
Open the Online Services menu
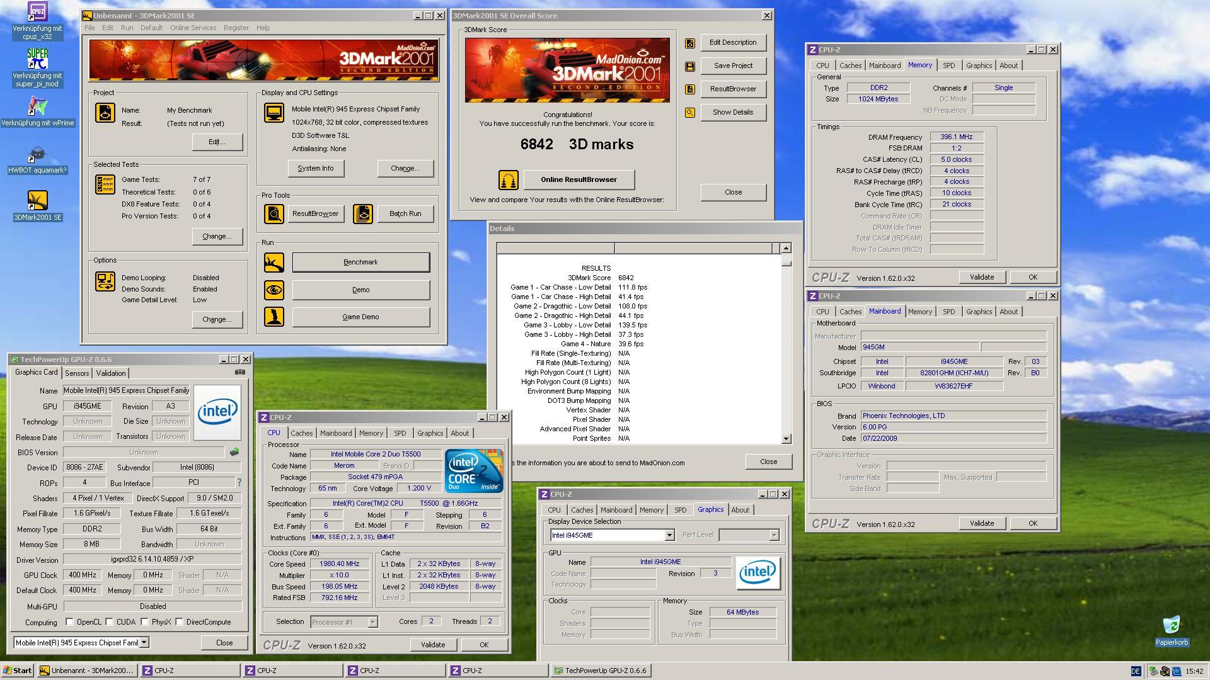[x=193, y=28]
